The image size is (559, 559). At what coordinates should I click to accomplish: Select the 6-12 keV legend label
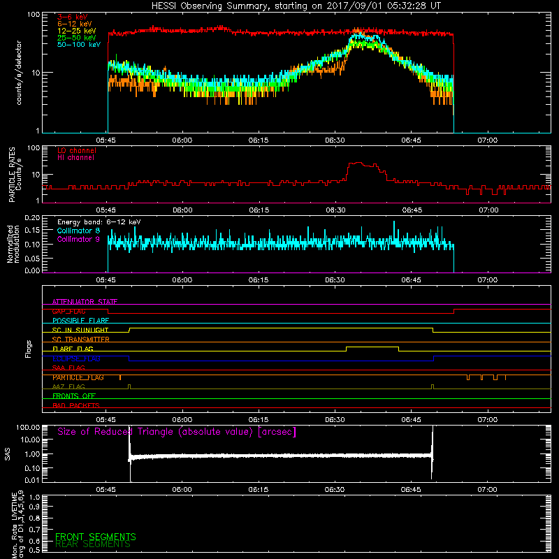(x=75, y=24)
